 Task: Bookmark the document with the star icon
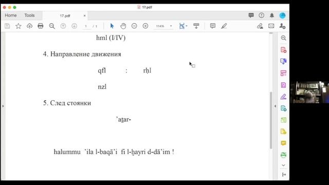click(19, 26)
